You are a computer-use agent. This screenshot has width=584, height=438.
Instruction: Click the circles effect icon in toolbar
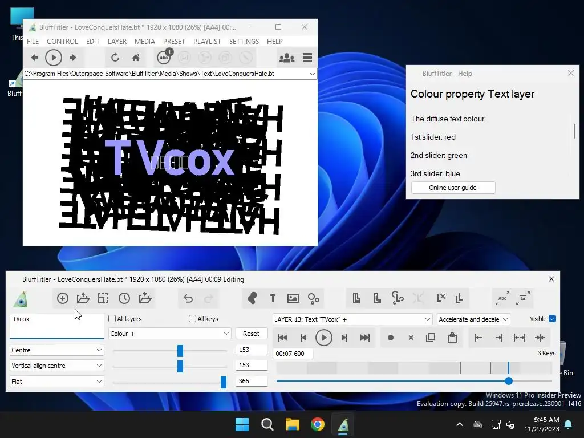click(314, 298)
